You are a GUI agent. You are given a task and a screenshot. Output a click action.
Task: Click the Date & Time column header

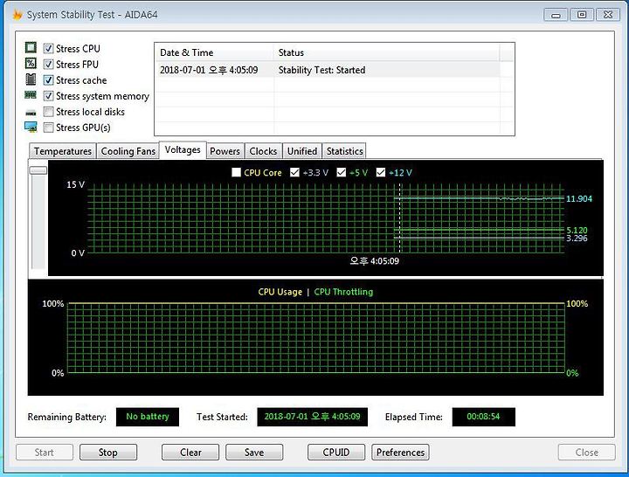click(x=214, y=52)
